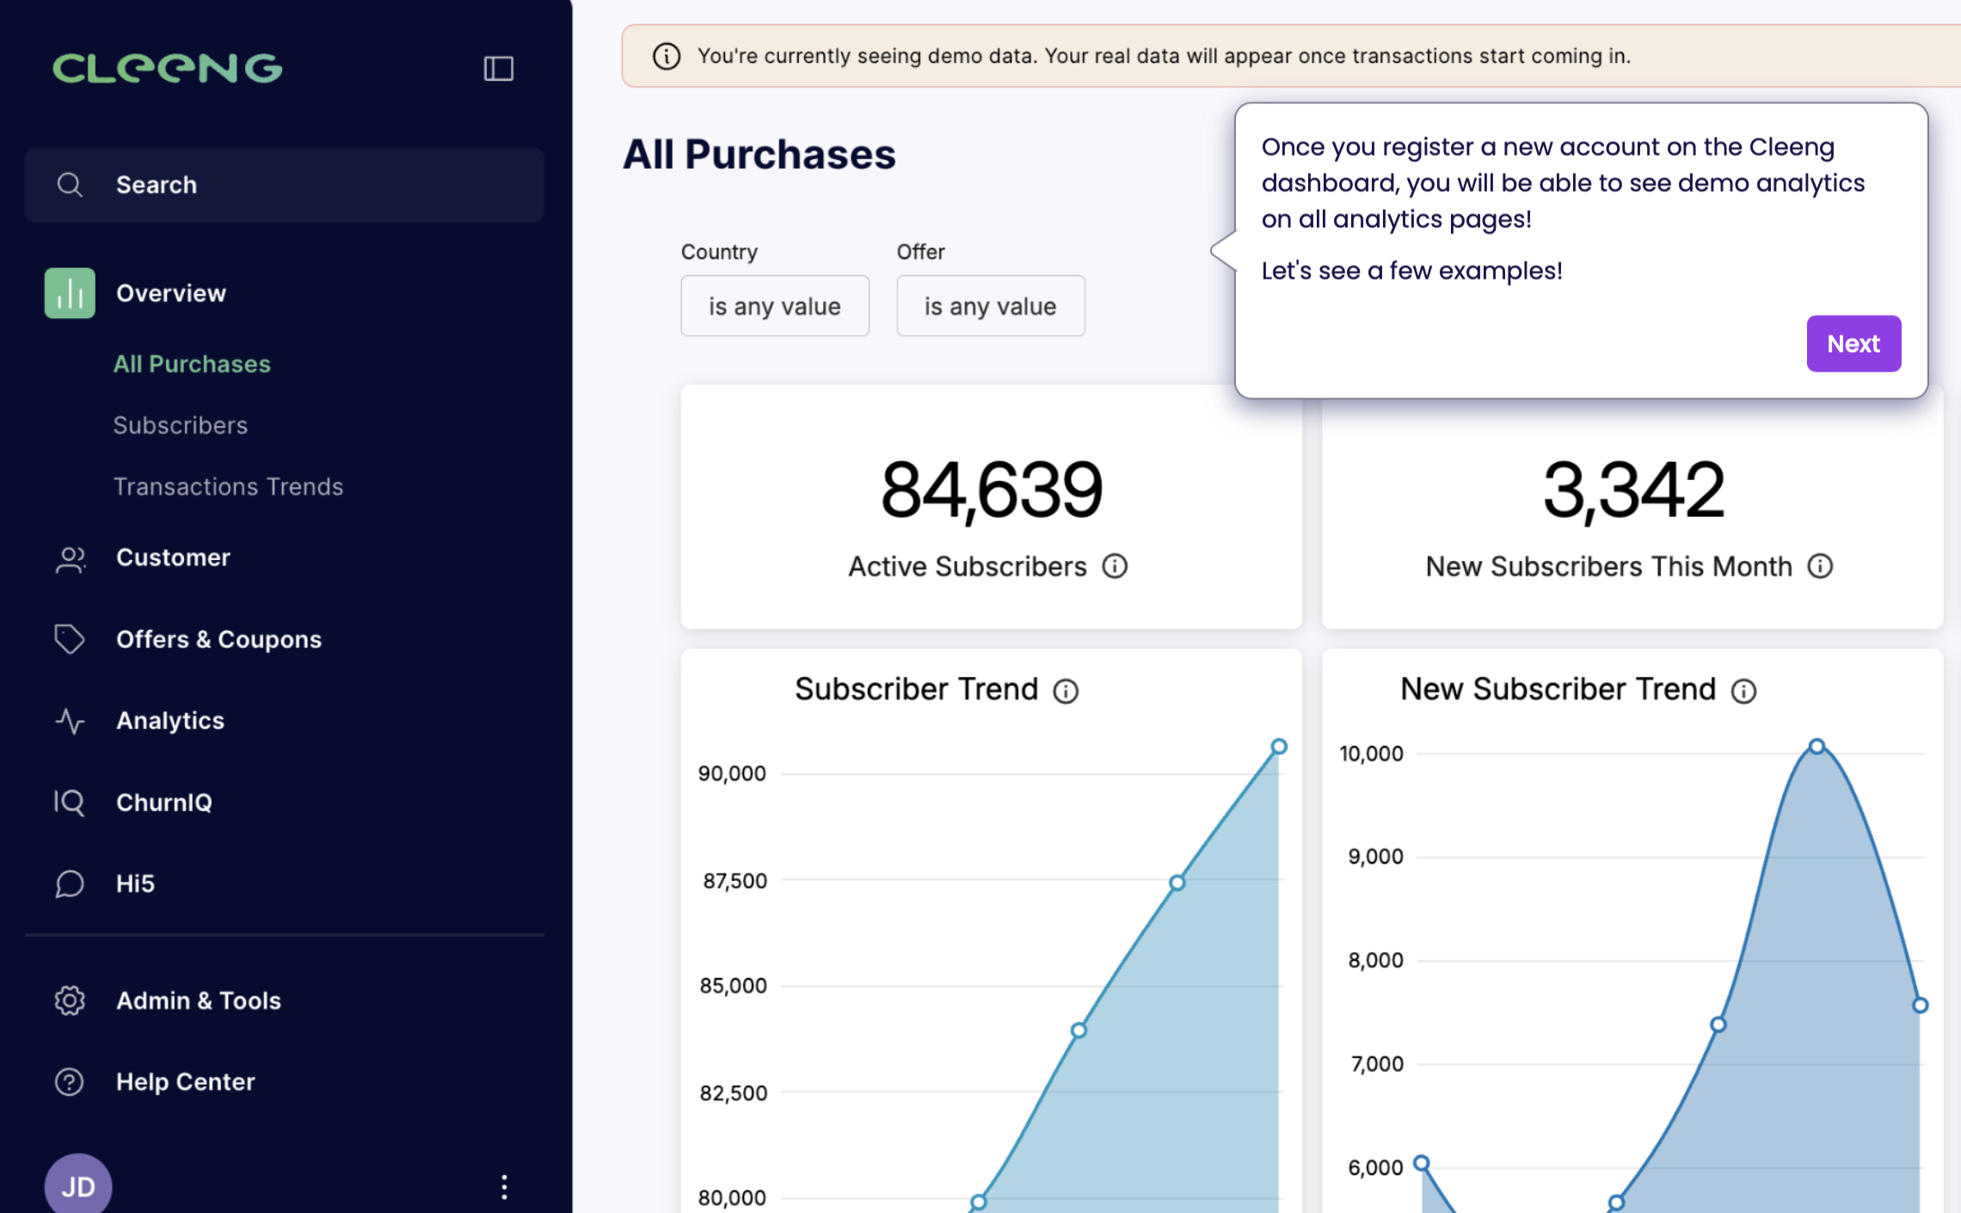Open the Offer filter dropdown

click(991, 305)
